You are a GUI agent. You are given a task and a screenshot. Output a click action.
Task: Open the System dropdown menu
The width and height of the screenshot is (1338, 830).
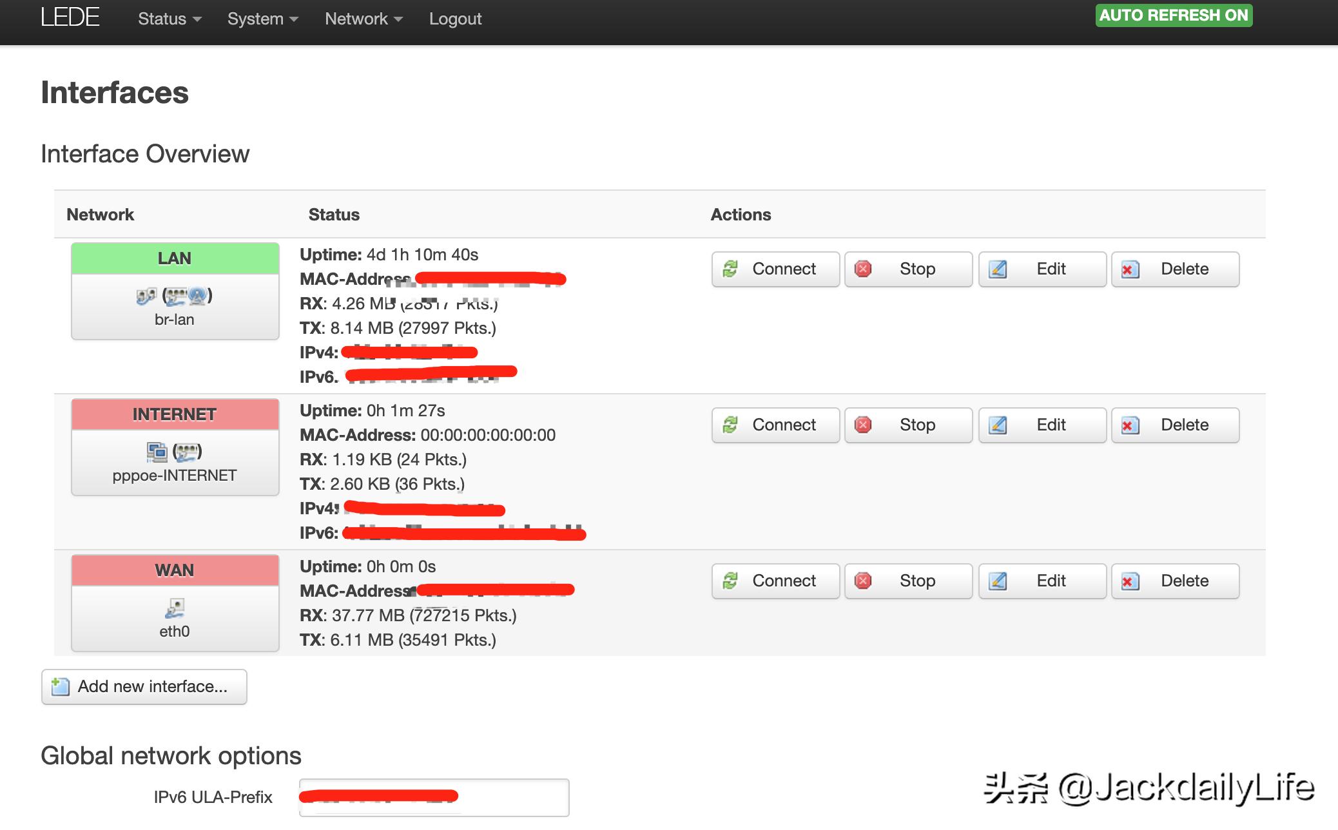262,19
